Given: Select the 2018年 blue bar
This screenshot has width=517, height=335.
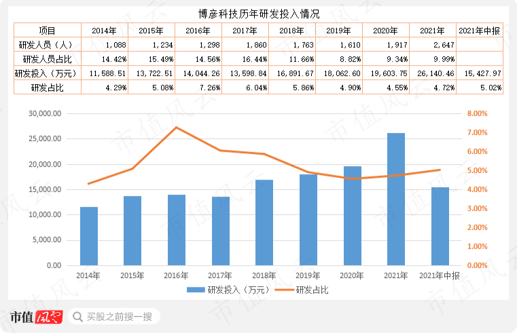Looking at the screenshot, I should pyautogui.click(x=264, y=222).
